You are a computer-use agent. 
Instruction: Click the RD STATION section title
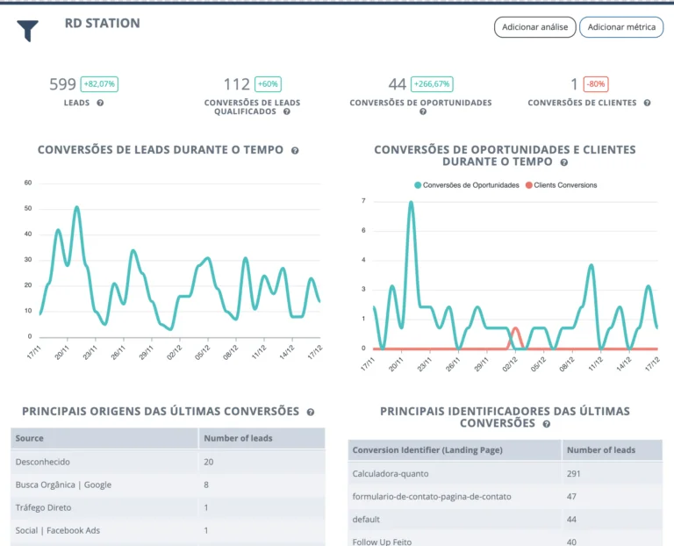103,23
